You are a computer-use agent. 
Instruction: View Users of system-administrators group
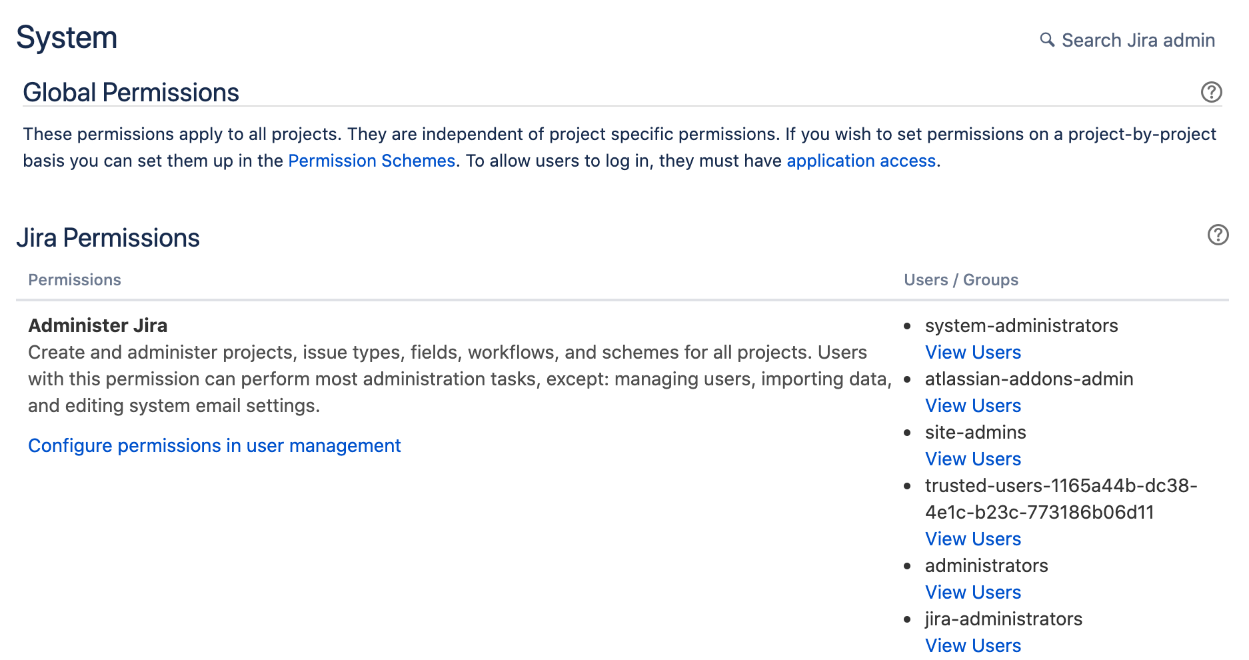tap(972, 352)
